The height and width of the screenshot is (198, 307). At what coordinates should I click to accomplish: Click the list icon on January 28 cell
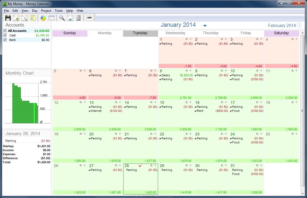pos(151,165)
